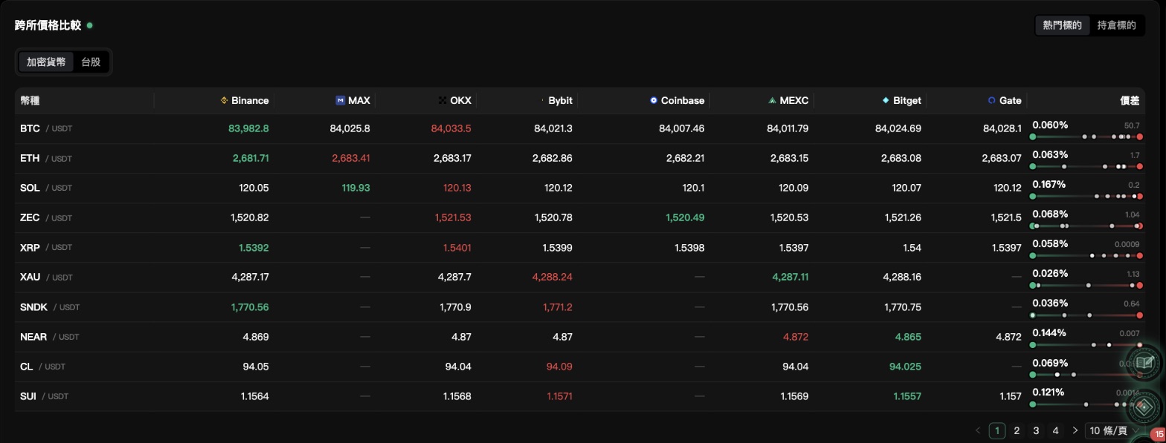Viewport: 1166px width, 443px height.
Task: Go to the next page arrow
Action: pyautogui.click(x=1075, y=430)
